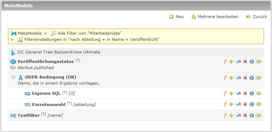This screenshot has height=132, width=272.
Task: Click the "für Attribut published" description
Action: tap(32, 68)
